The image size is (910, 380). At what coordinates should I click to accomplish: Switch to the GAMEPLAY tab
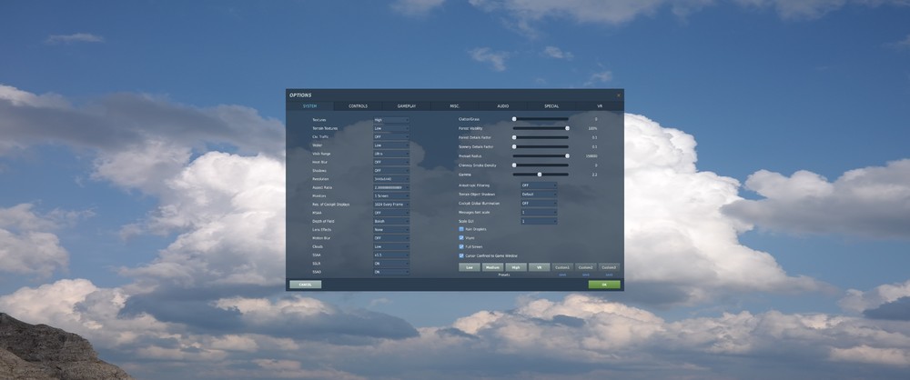pyautogui.click(x=406, y=106)
